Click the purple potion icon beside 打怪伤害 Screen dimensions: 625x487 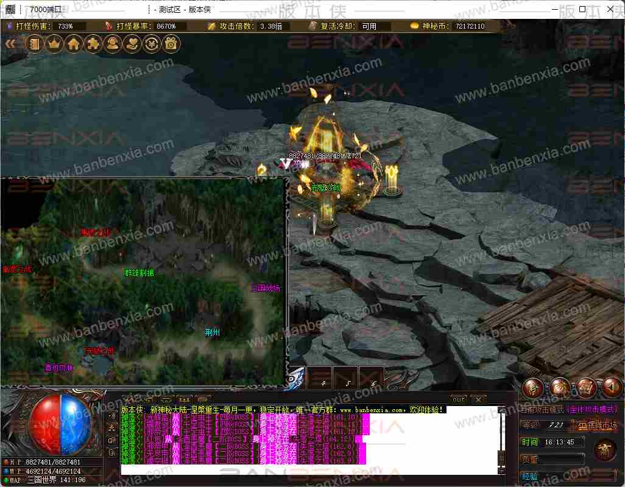(x=10, y=26)
